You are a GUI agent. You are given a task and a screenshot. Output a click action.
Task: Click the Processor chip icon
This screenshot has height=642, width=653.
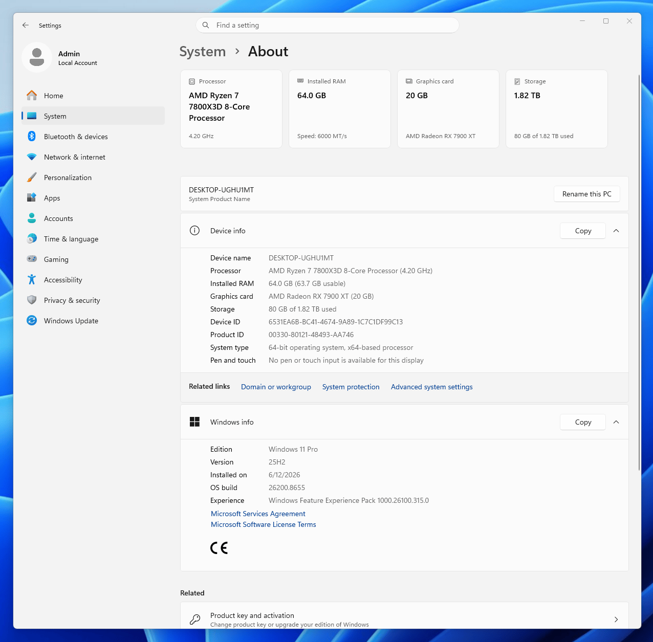192,81
